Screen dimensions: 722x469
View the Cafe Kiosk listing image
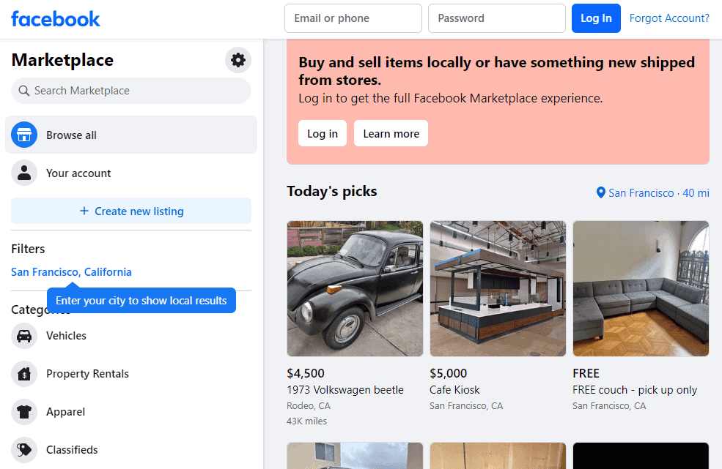(x=498, y=288)
